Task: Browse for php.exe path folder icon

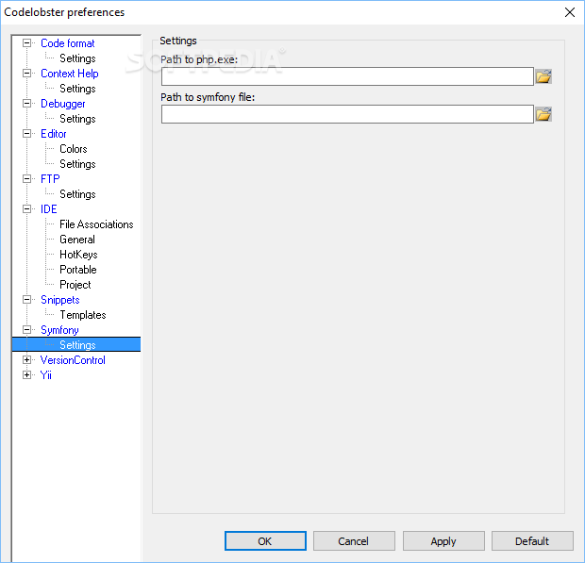Action: (543, 76)
